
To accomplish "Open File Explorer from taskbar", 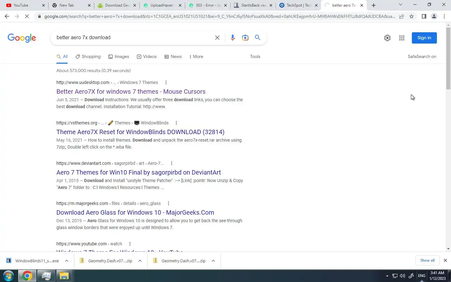I will 64,276.
